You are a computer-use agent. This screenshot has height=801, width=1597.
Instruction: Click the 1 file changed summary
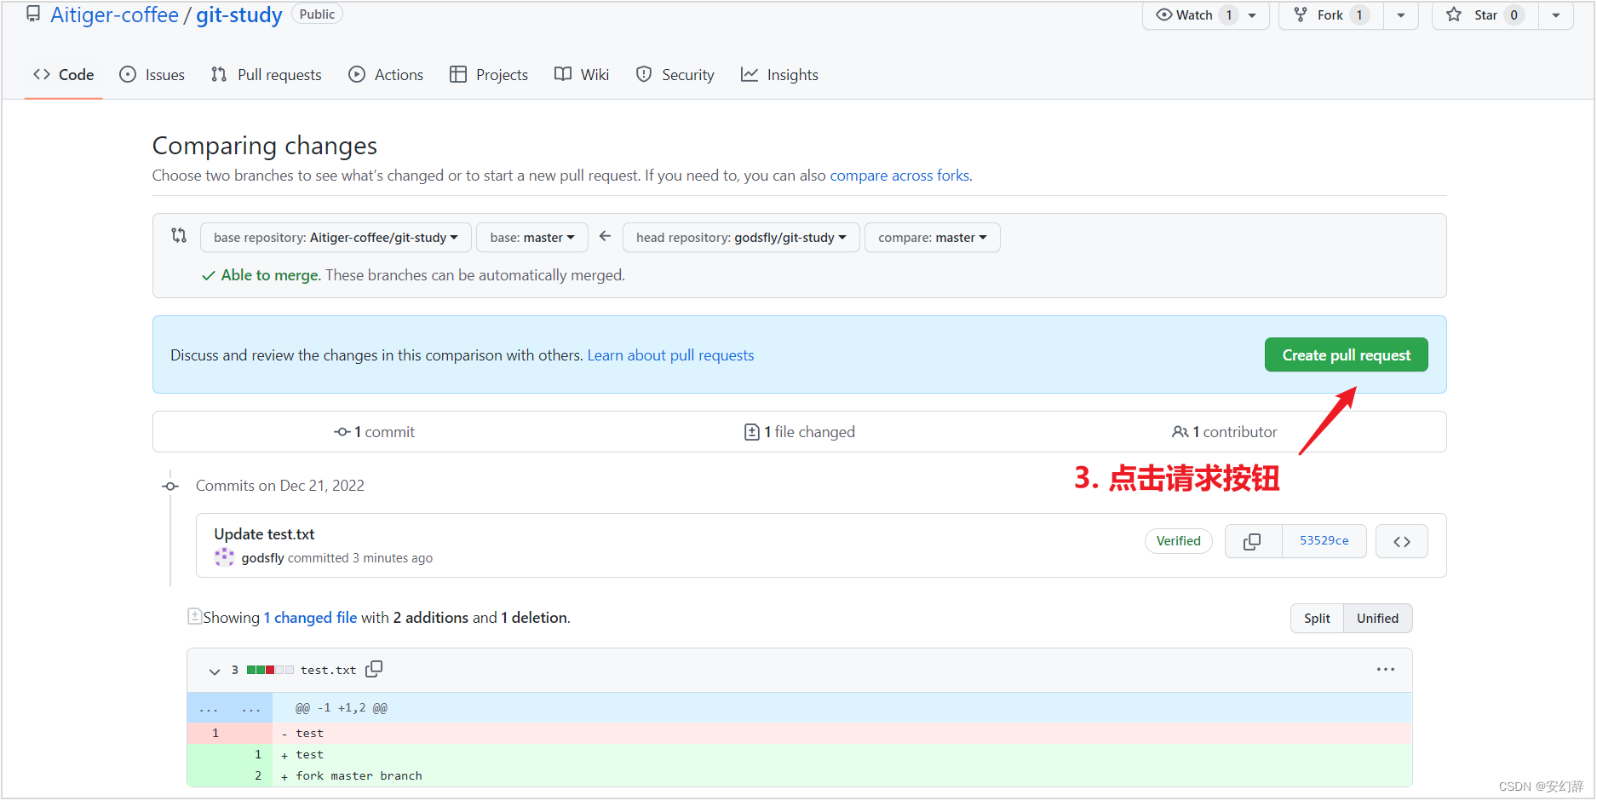(x=799, y=432)
